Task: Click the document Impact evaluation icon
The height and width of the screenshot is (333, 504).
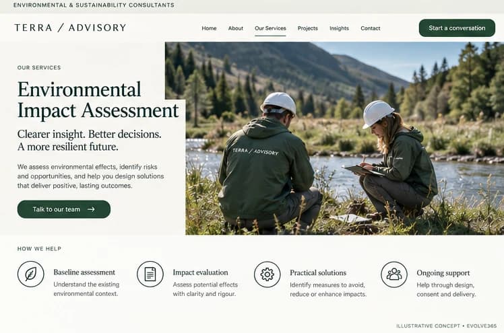Action: pyautogui.click(x=150, y=274)
